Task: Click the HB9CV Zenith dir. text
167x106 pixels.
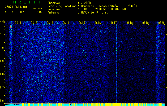Action: (x=95, y=12)
